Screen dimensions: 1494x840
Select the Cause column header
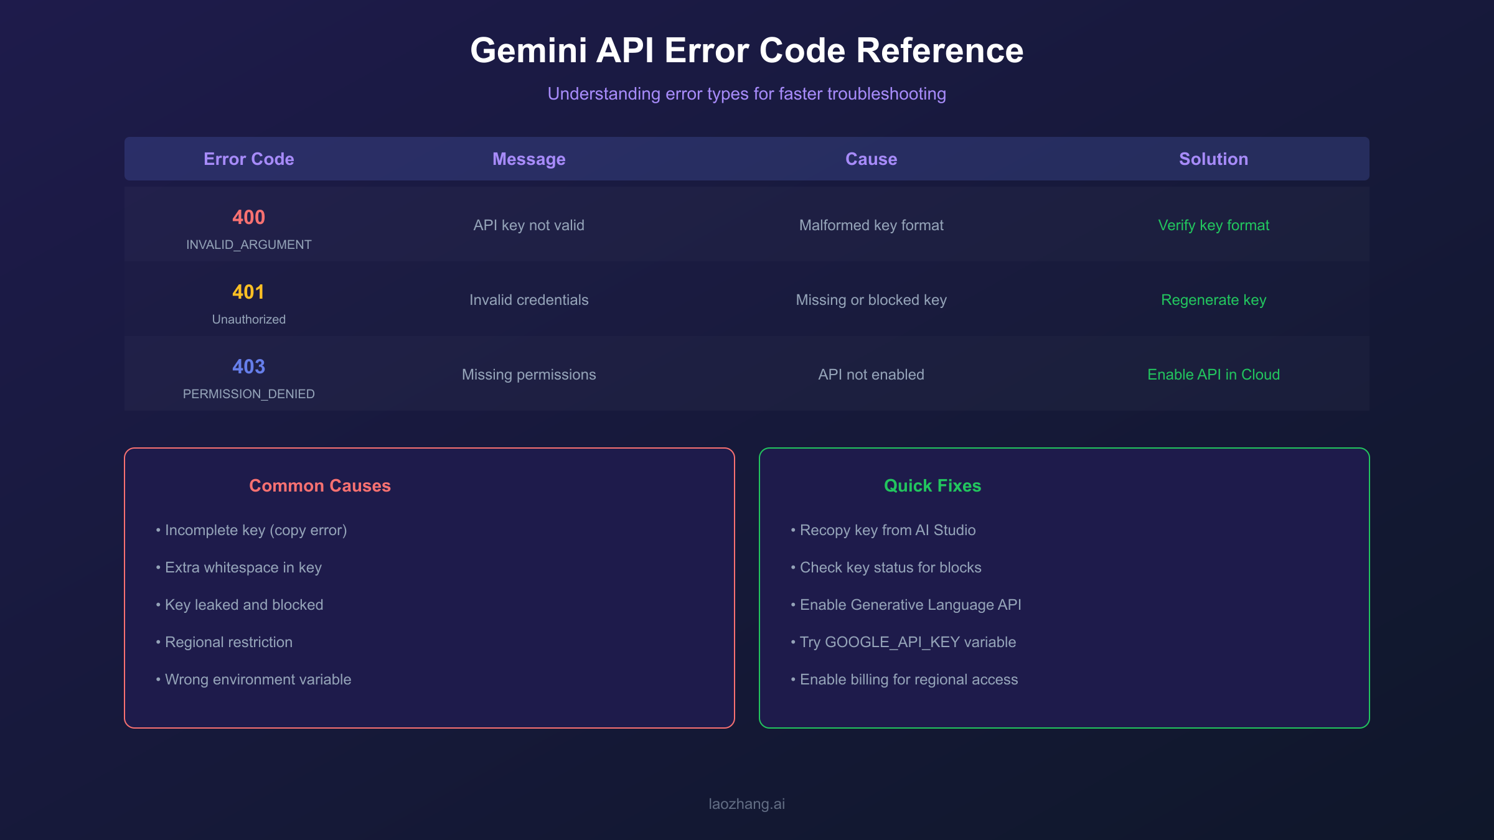(x=870, y=159)
